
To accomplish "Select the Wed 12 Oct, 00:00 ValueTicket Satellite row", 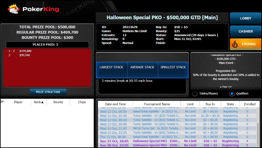I will 177,112.
